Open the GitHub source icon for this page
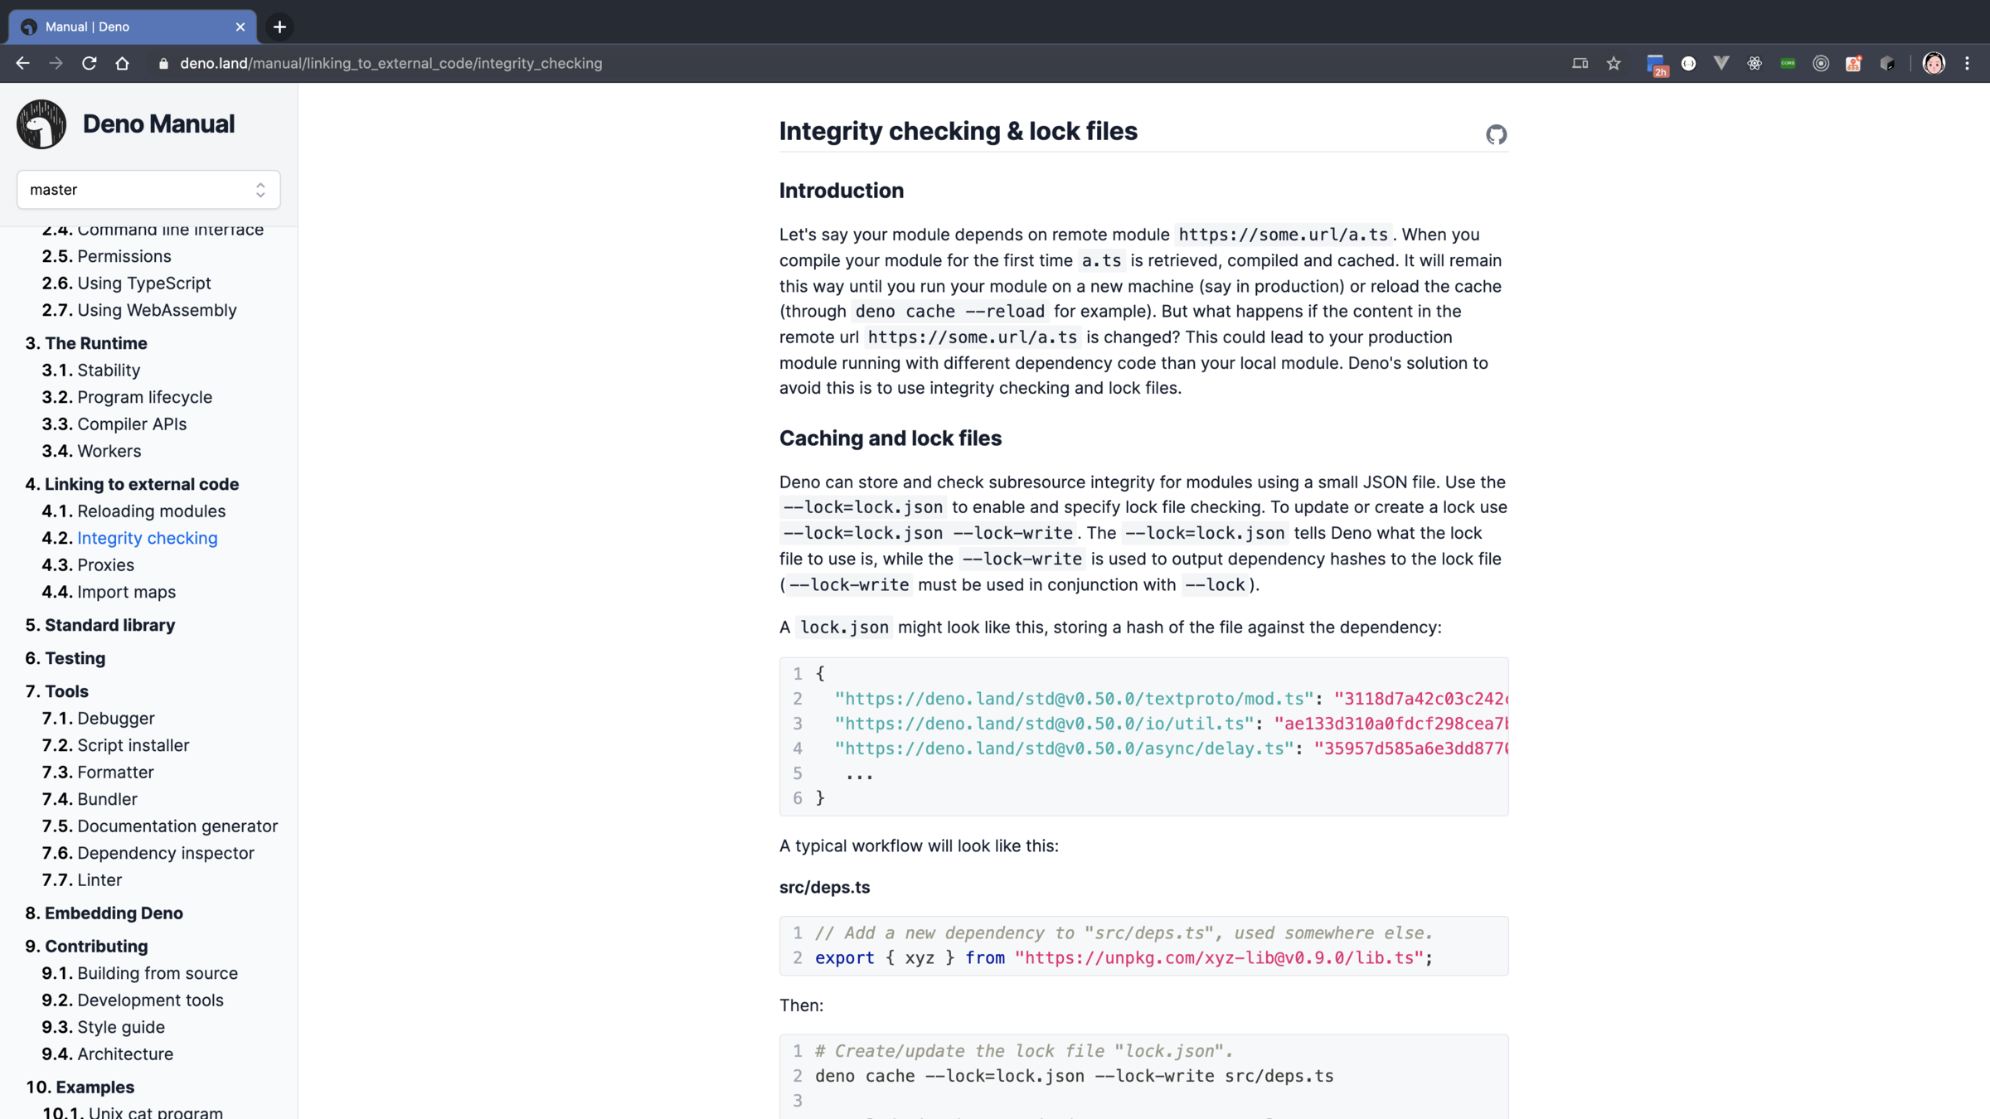 (1496, 134)
